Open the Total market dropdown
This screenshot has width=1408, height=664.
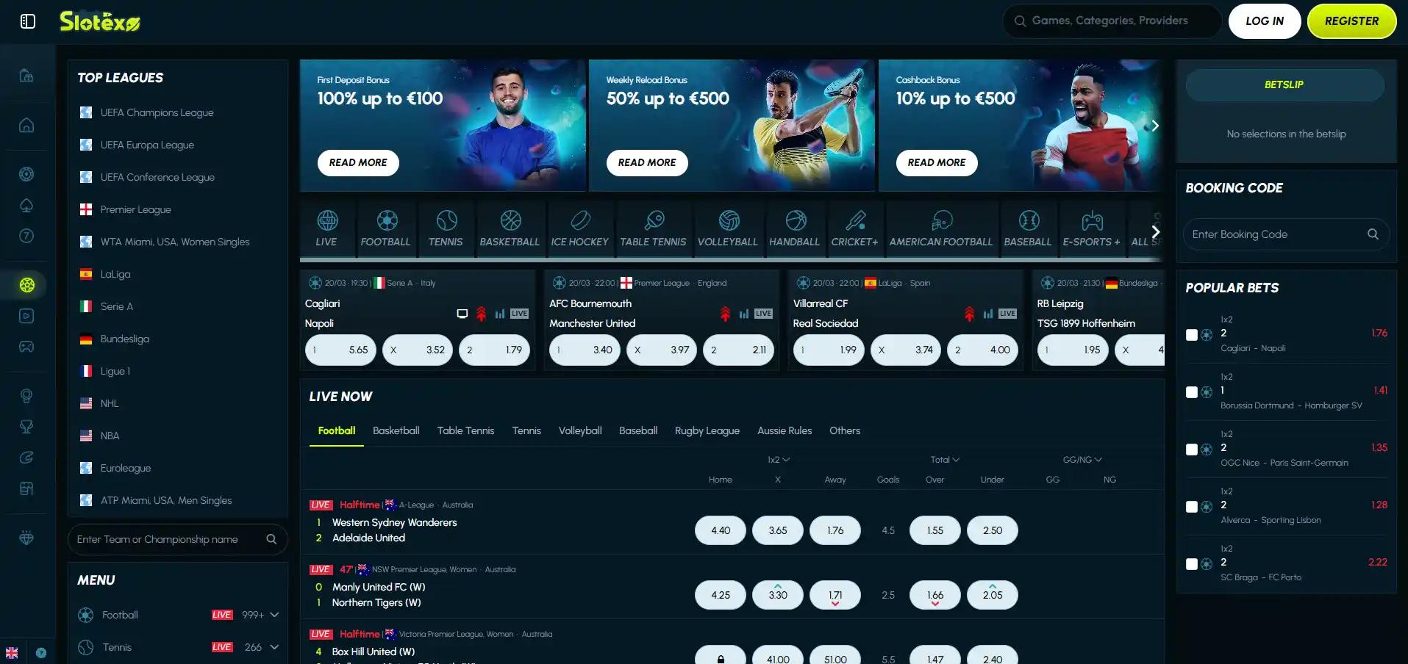pyautogui.click(x=945, y=460)
